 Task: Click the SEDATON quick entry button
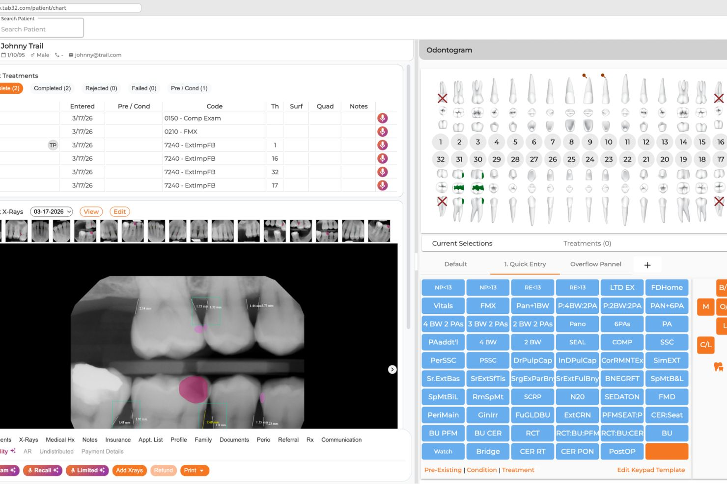622,397
